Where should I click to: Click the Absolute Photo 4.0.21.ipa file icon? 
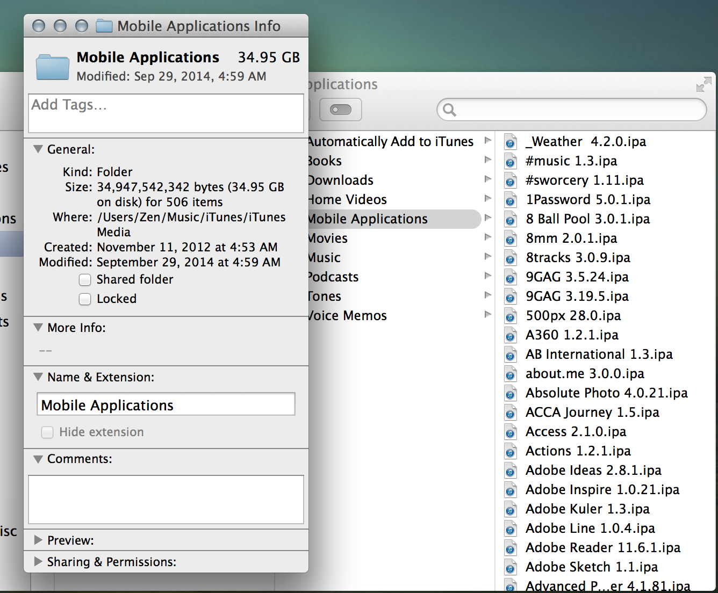point(510,394)
